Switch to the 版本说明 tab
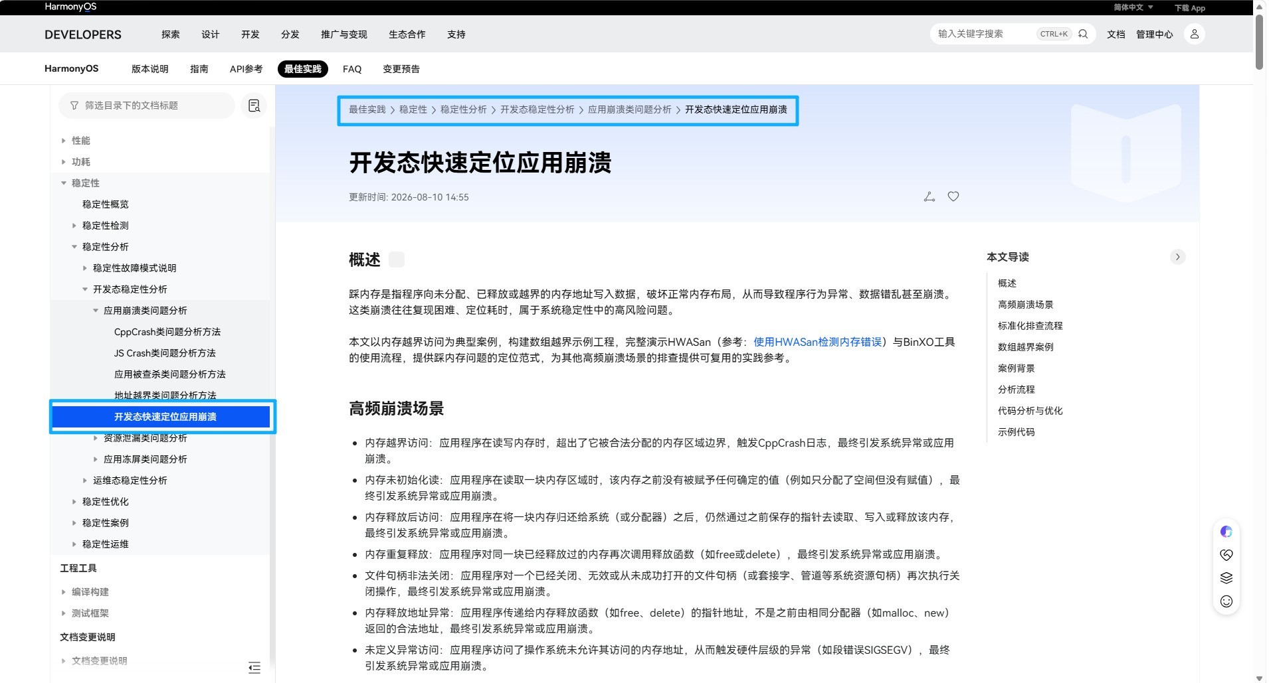The width and height of the screenshot is (1269, 683). [150, 69]
